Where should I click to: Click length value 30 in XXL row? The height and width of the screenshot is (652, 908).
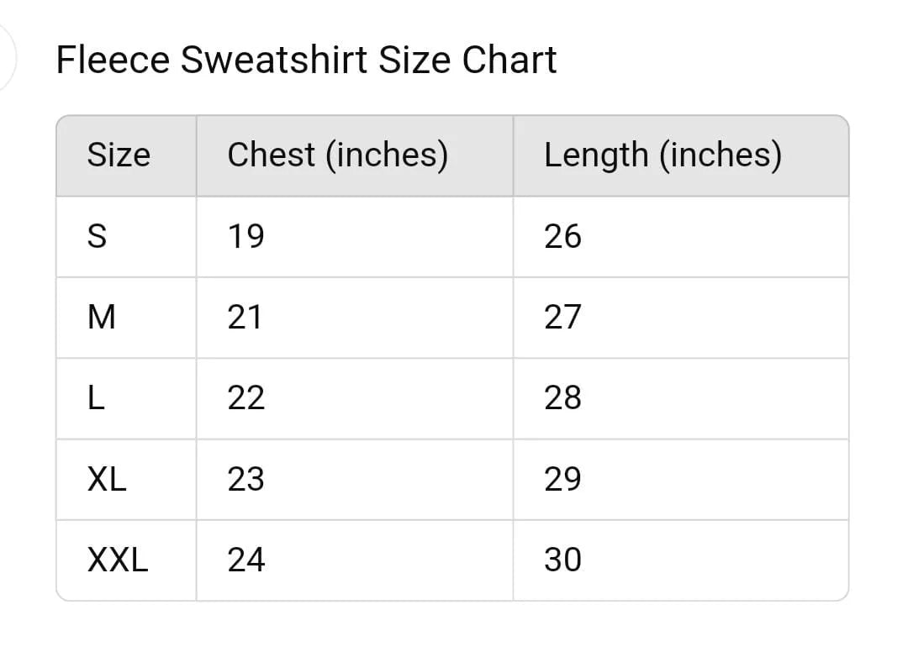562,560
